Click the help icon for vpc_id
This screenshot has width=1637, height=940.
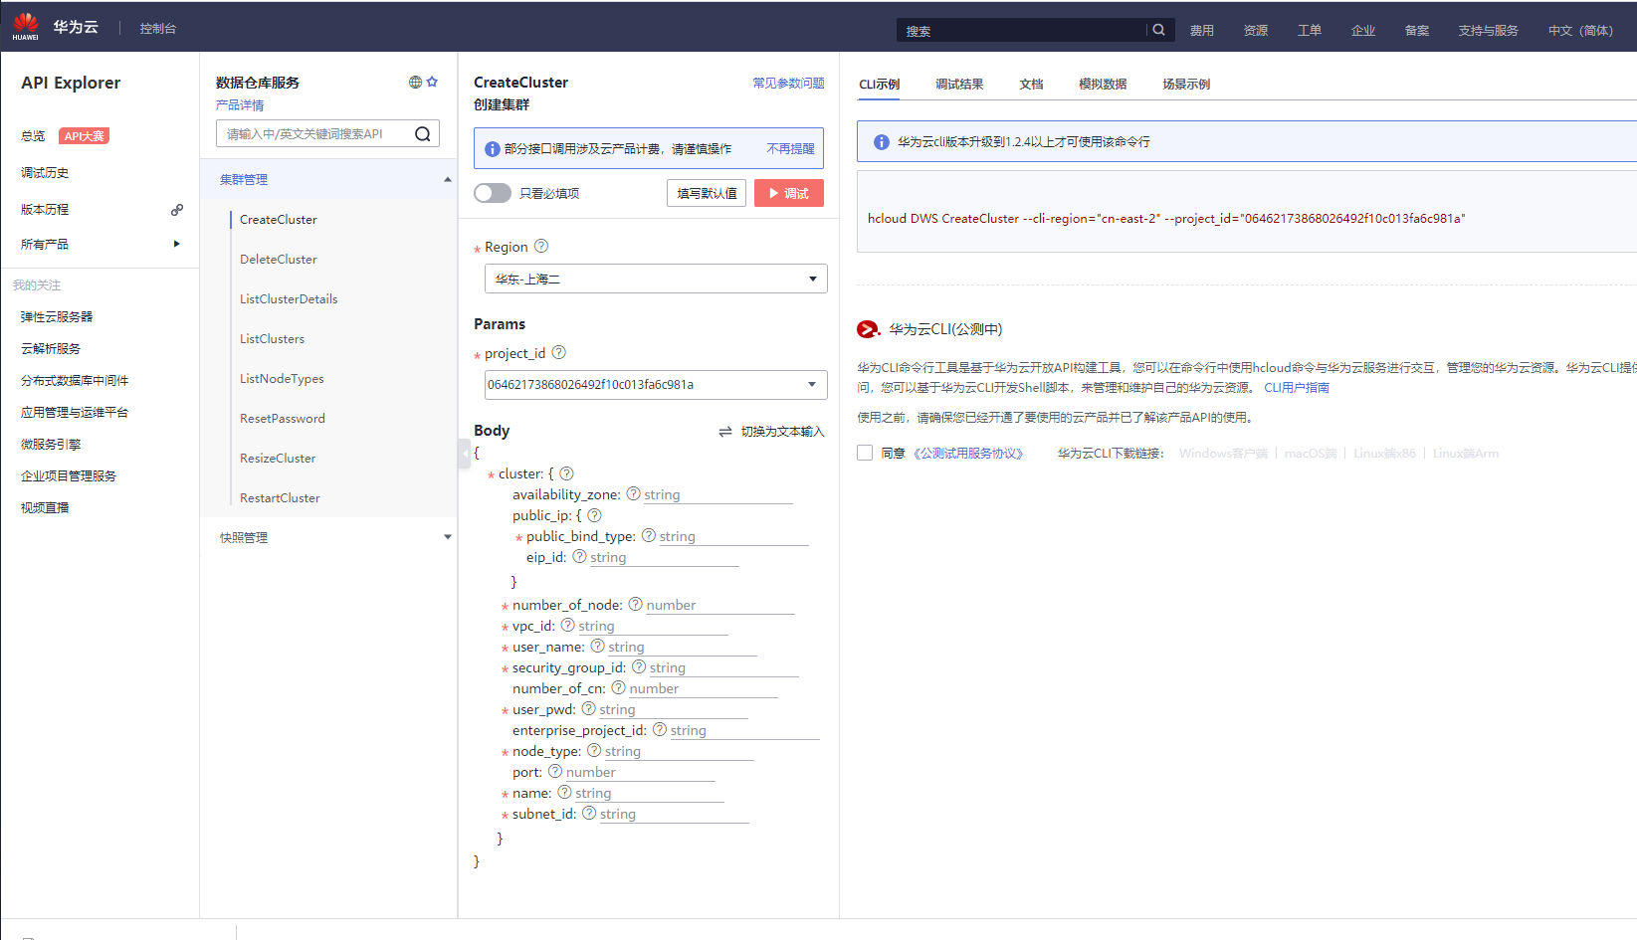tap(567, 625)
